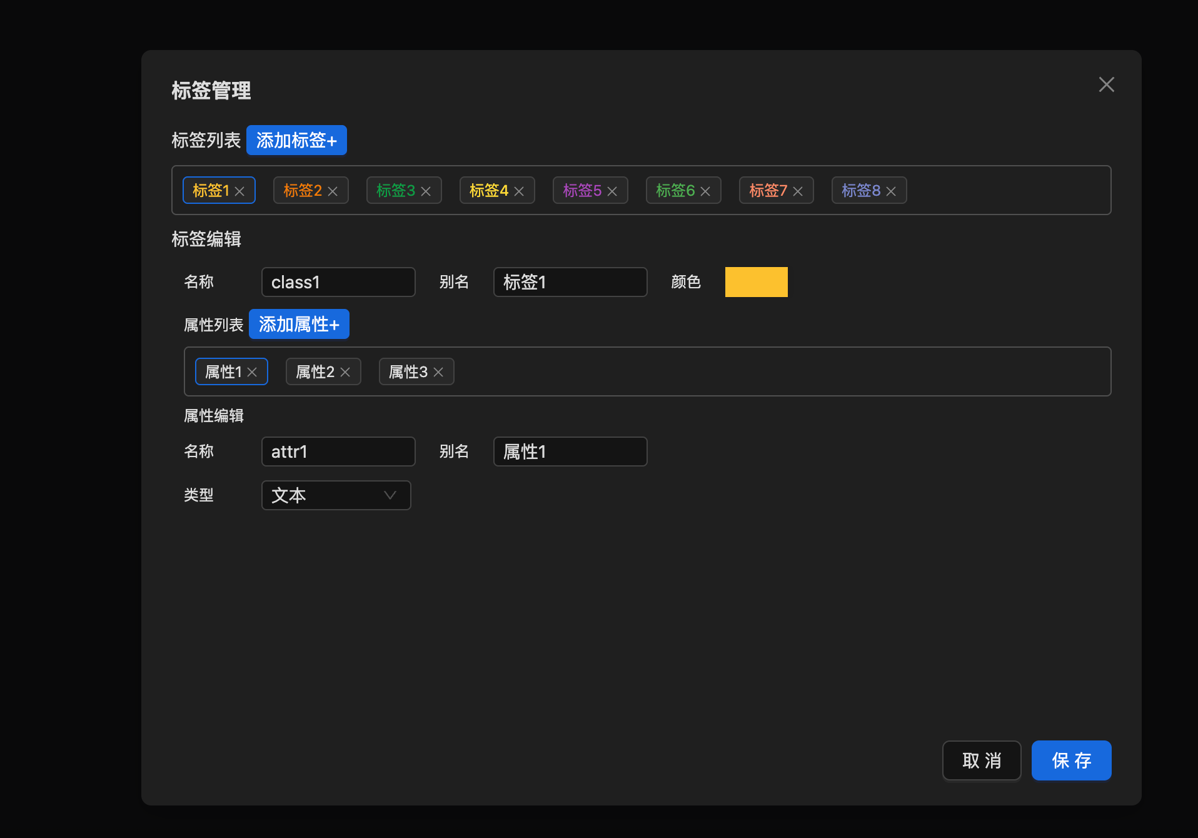Image resolution: width=1198 pixels, height=838 pixels.
Task: Delete attribute 属性1 using its × icon
Action: point(253,371)
